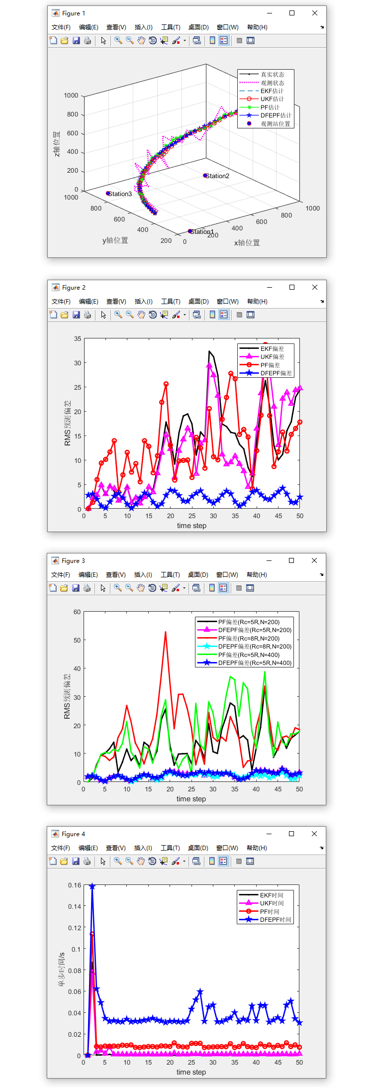Toggle Insert Legend in Figure 2
Image resolution: width=373 pixels, height=1092 pixels.
(x=224, y=315)
